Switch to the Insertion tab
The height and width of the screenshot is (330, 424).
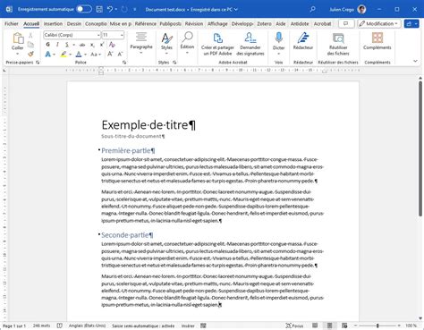point(53,23)
